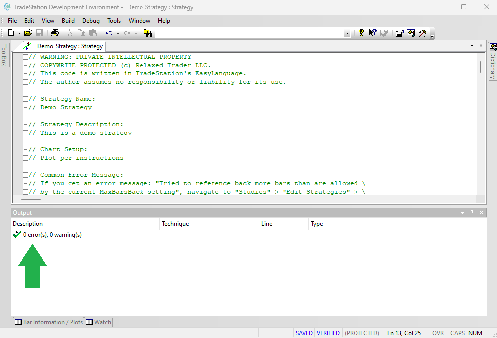Collapse the Demo Strategy comment line
This screenshot has width=497, height=338.
[x=25, y=107]
